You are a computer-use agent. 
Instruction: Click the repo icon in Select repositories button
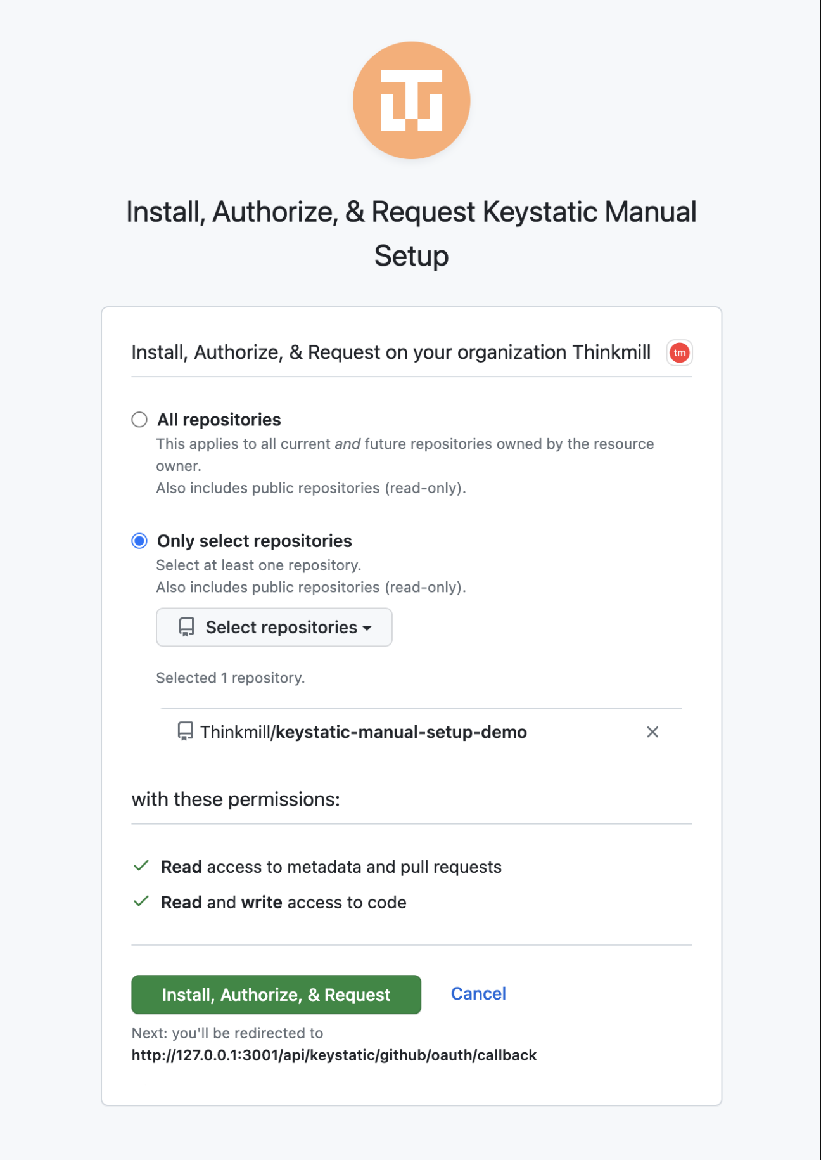pos(186,627)
